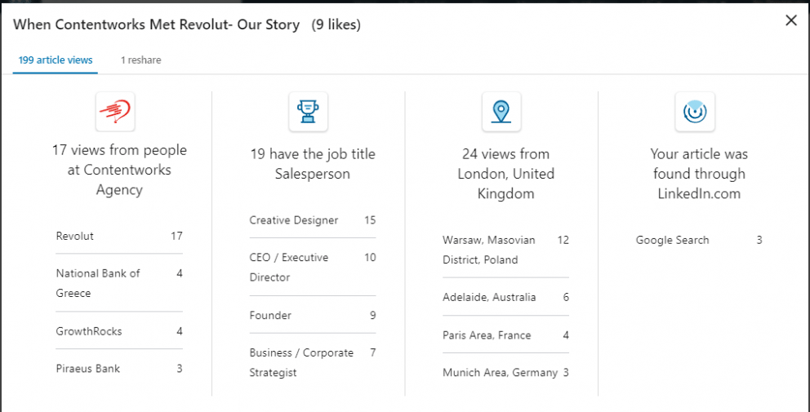Viewport: 810px width, 412px height.
Task: Switch to the 1 reshare tab
Action: 141,60
